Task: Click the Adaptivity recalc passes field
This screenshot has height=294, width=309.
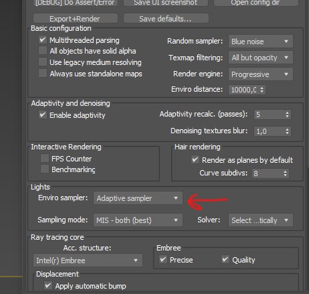Action: tap(269, 115)
